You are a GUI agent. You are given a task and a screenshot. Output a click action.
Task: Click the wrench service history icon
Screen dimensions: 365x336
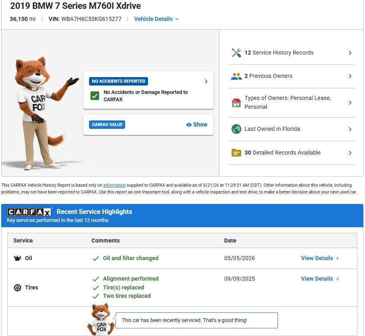click(236, 53)
